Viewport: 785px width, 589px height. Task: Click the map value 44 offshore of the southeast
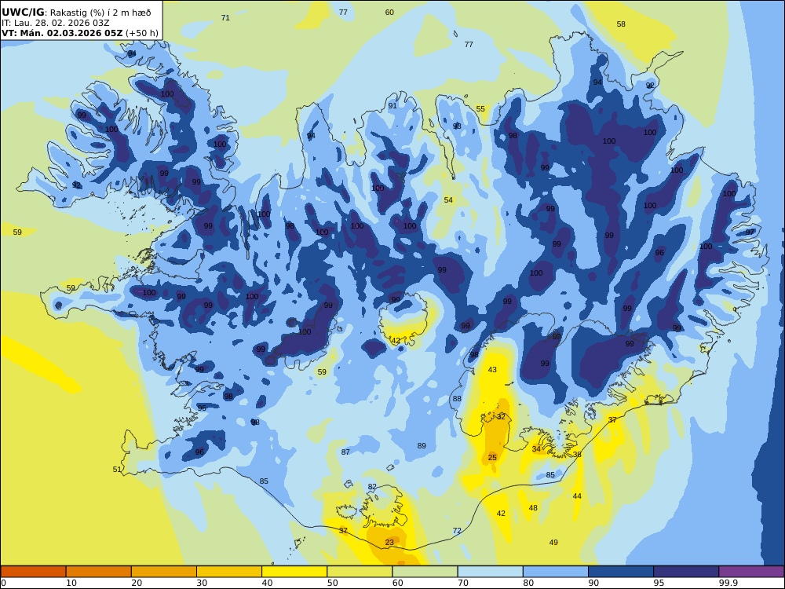[577, 496]
